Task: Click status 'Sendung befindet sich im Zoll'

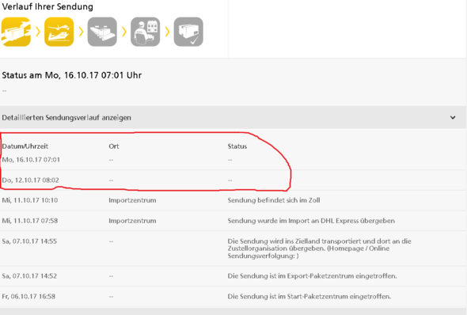Action: pyautogui.click(x=274, y=200)
